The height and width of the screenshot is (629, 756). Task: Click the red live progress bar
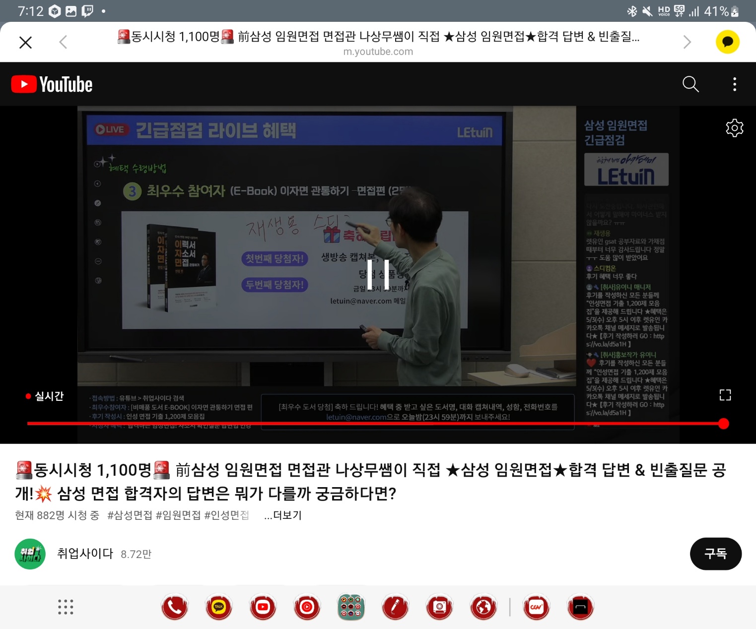375,424
